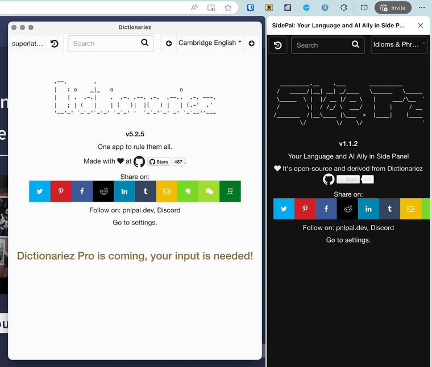
Task: Open Immersive Reader from address bar
Action: click(x=211, y=8)
